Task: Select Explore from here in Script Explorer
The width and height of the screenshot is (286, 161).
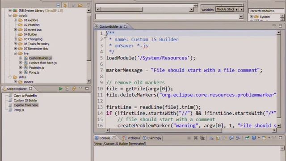Action: 26,105
